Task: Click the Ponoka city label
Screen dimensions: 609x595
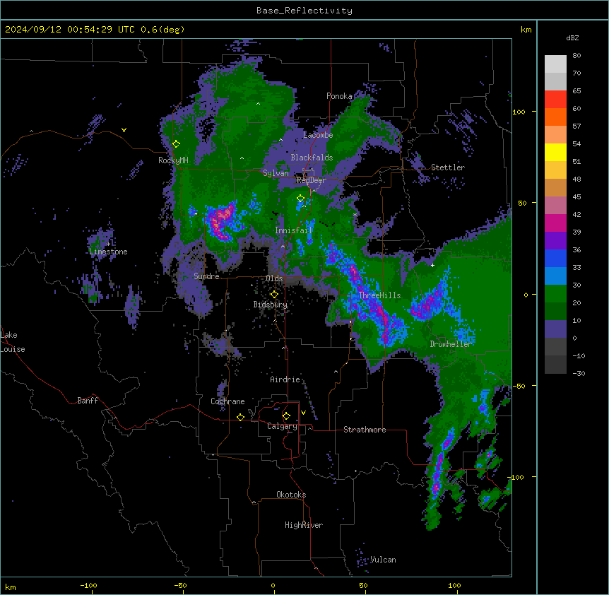Action: [339, 96]
